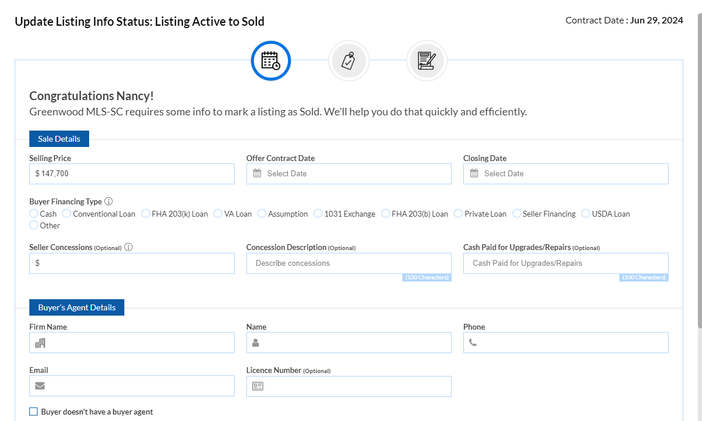The width and height of the screenshot is (702, 421).
Task: Select the Buyer's Agent Details section tab
Action: point(76,307)
